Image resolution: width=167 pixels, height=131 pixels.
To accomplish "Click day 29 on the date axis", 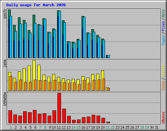I will click(147, 127).
